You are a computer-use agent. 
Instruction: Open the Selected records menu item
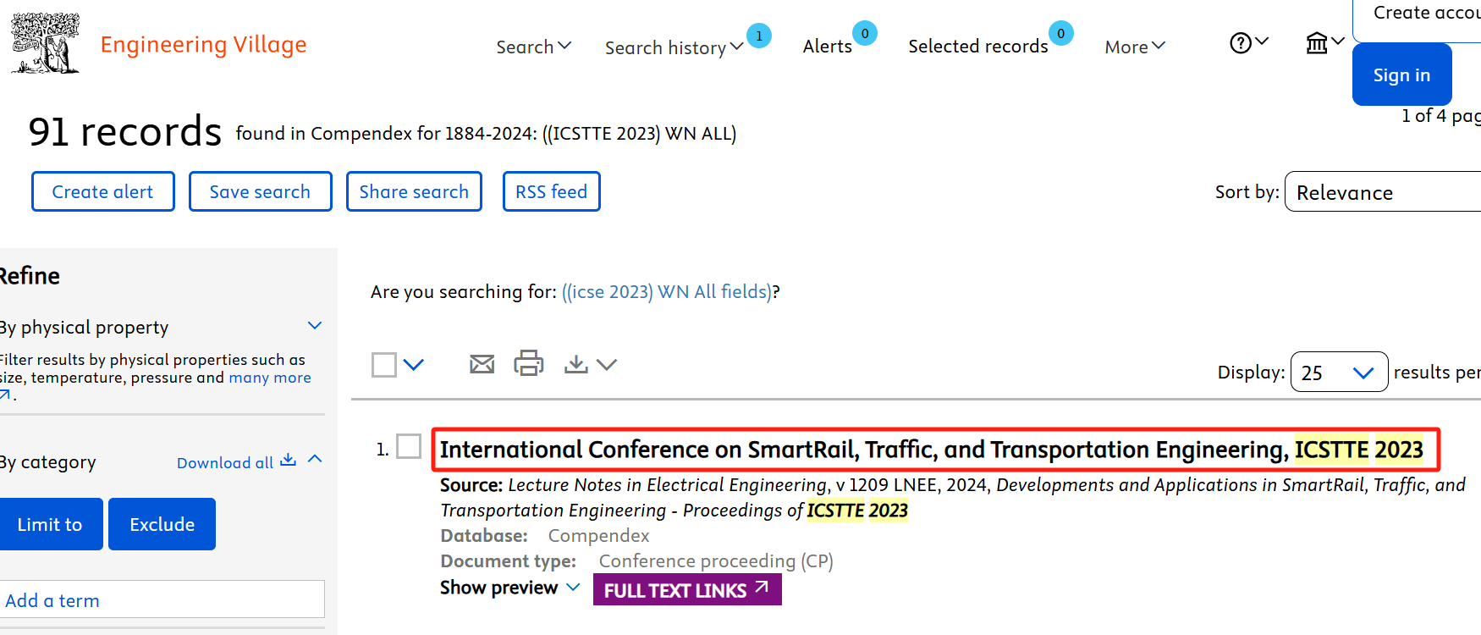(x=977, y=47)
